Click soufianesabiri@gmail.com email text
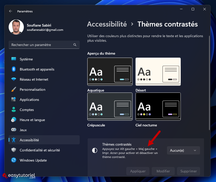 coord(45,30)
